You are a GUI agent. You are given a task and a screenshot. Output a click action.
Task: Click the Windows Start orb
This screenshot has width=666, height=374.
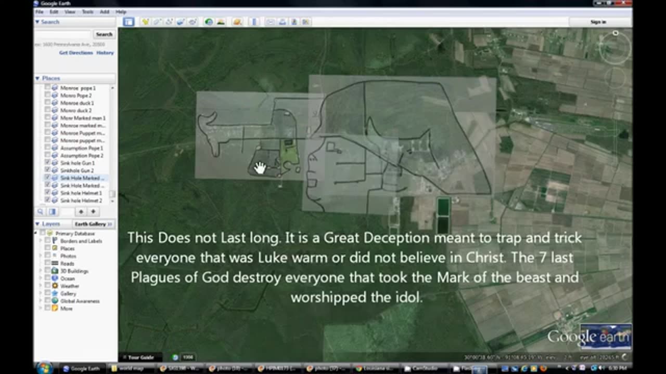(45, 368)
